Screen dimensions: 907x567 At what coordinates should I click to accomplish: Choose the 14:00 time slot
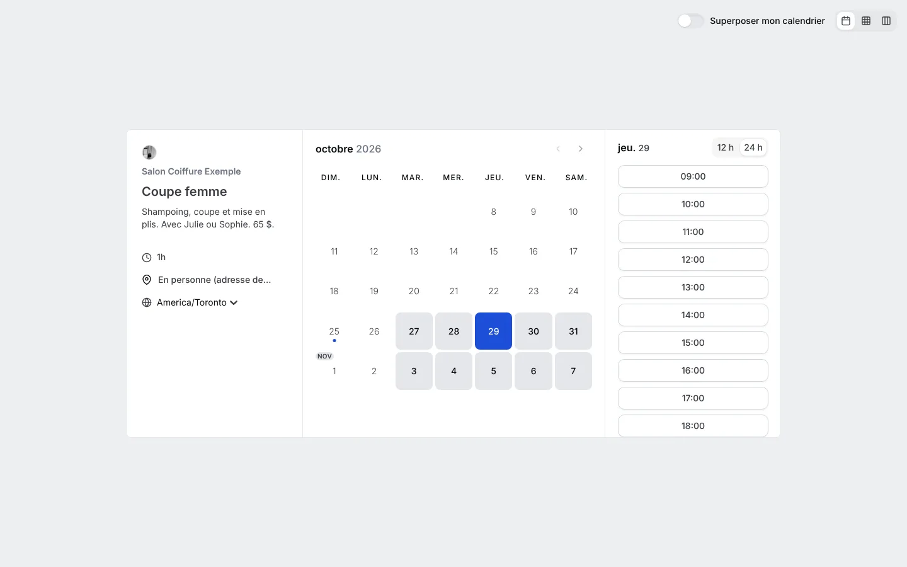[693, 315]
